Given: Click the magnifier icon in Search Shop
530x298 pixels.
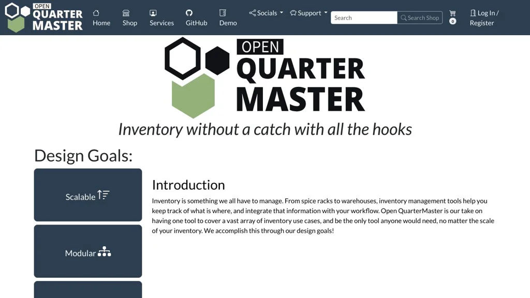Looking at the screenshot, I should tap(404, 18).
